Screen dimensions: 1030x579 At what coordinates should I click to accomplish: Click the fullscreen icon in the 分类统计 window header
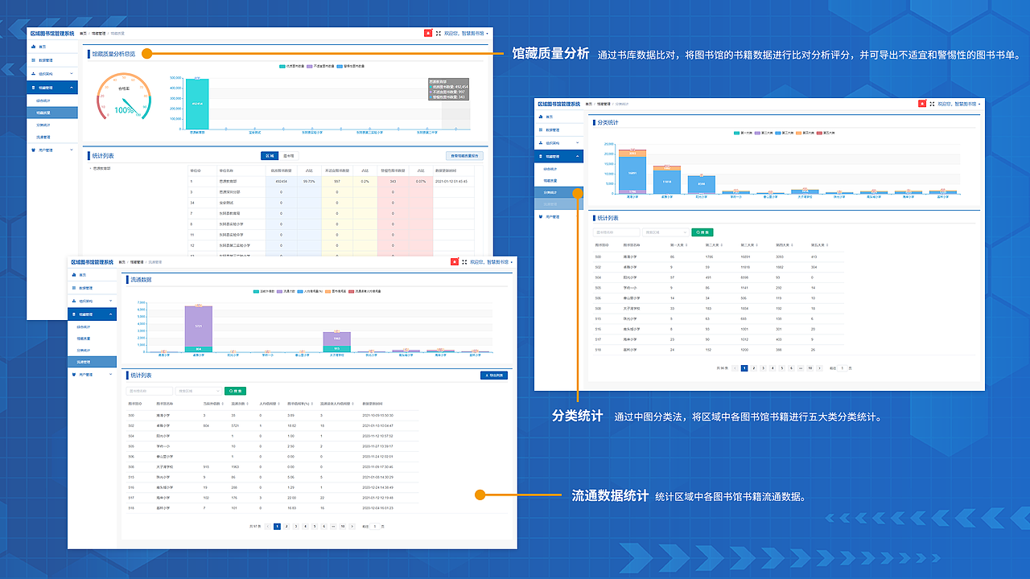coord(932,104)
